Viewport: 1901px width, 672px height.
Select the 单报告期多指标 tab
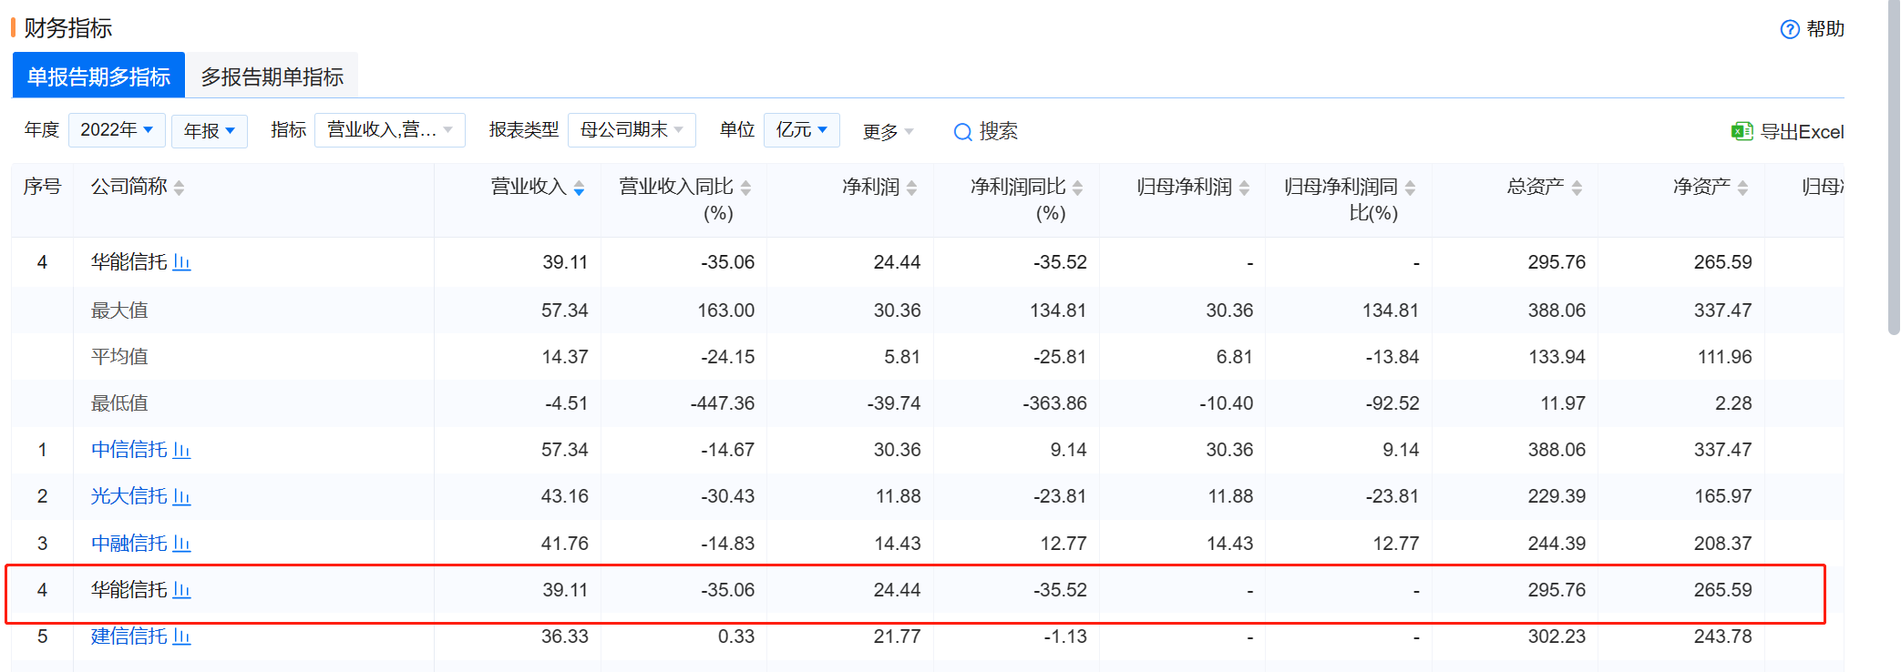click(x=98, y=76)
